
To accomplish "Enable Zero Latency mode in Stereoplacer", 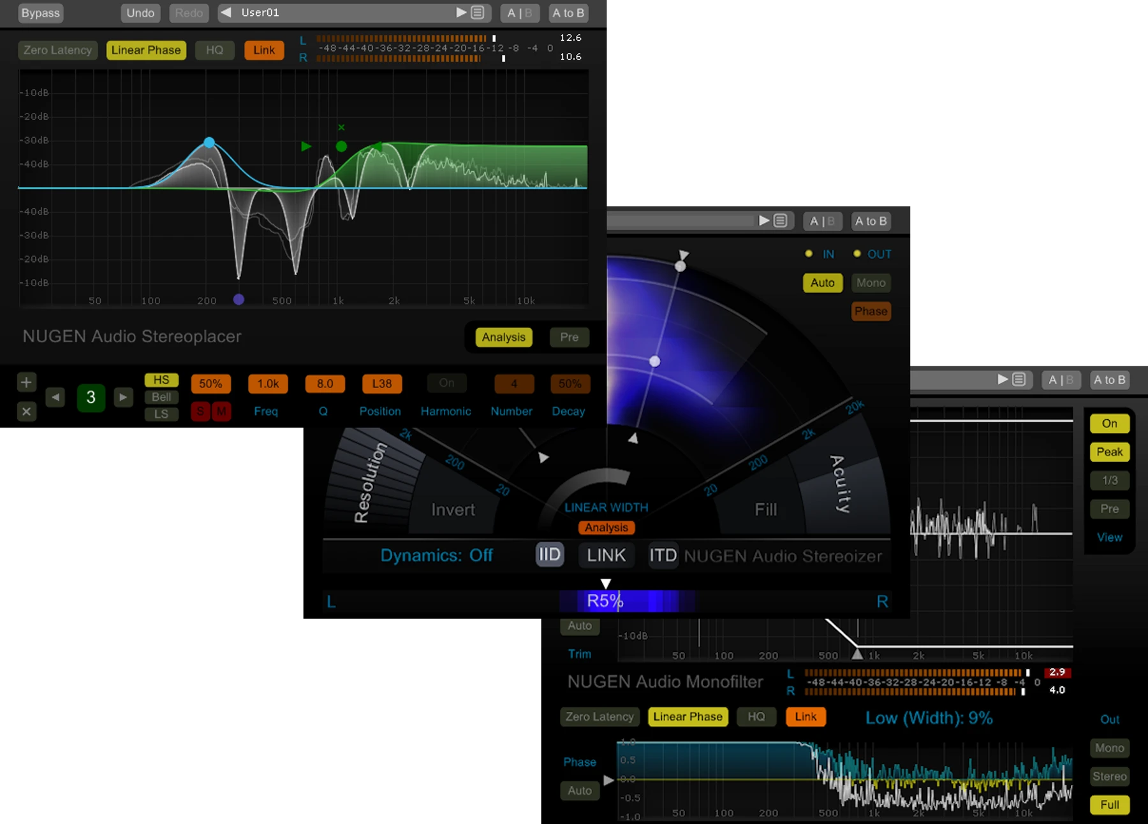I will (x=58, y=50).
